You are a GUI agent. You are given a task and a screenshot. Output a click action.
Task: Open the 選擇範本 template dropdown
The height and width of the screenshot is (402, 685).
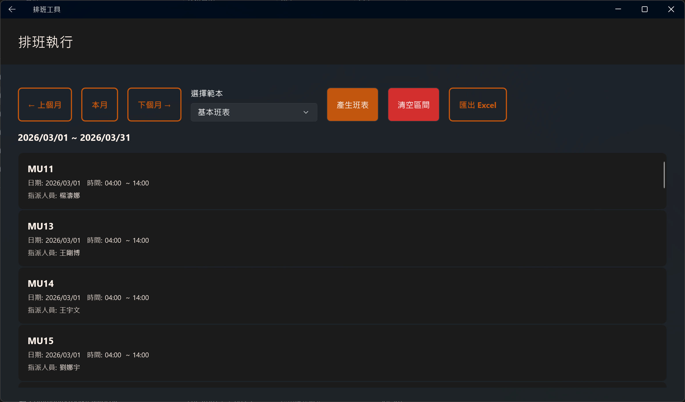pos(253,112)
